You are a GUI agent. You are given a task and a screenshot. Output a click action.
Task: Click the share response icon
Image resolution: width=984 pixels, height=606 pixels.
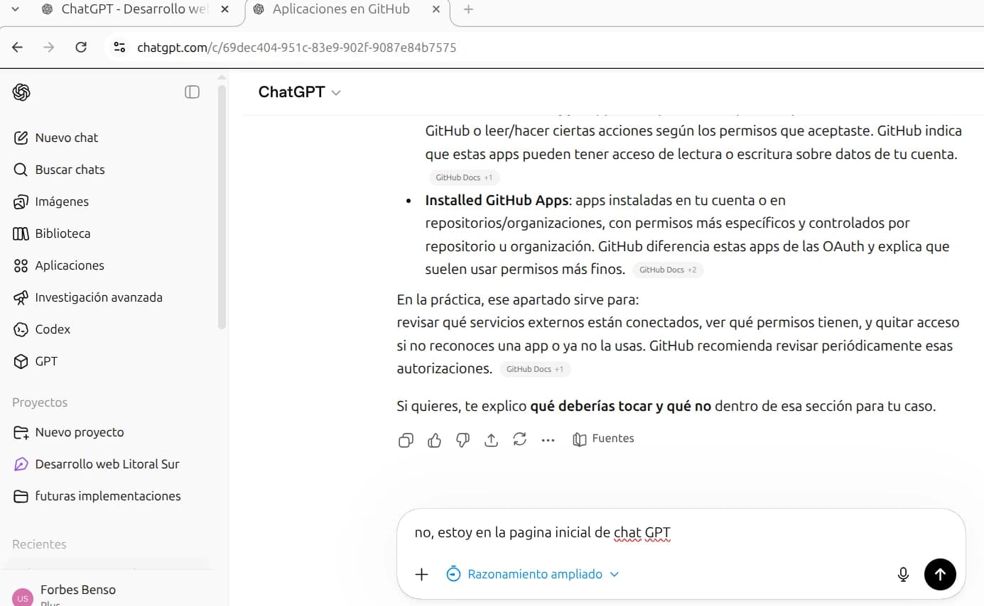click(x=491, y=440)
